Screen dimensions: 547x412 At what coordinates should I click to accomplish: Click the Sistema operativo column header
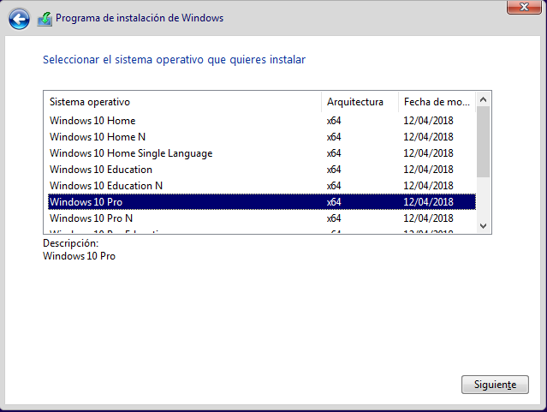tap(182, 102)
